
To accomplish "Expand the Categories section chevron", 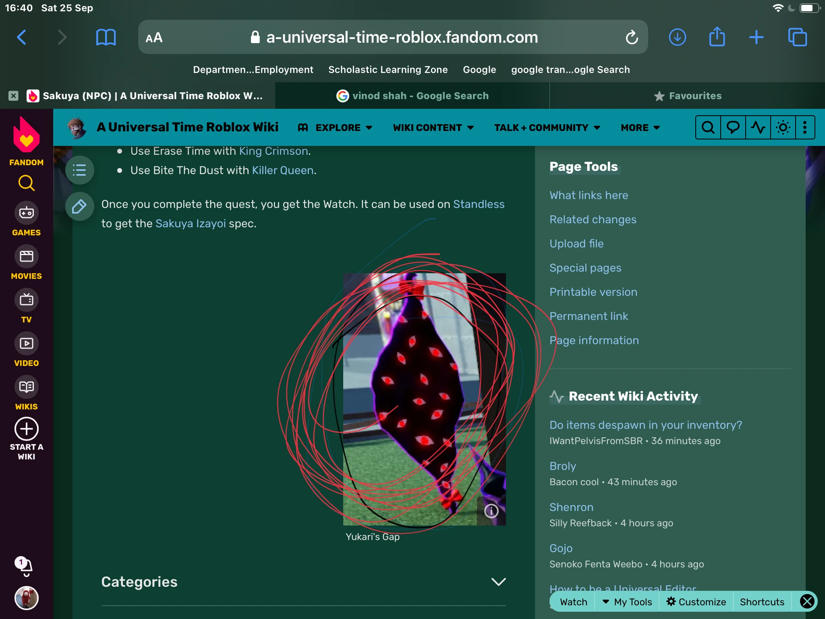I will [x=498, y=582].
